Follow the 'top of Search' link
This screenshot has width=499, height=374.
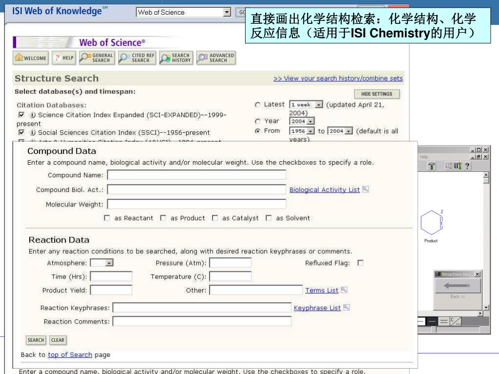pyautogui.click(x=70, y=355)
